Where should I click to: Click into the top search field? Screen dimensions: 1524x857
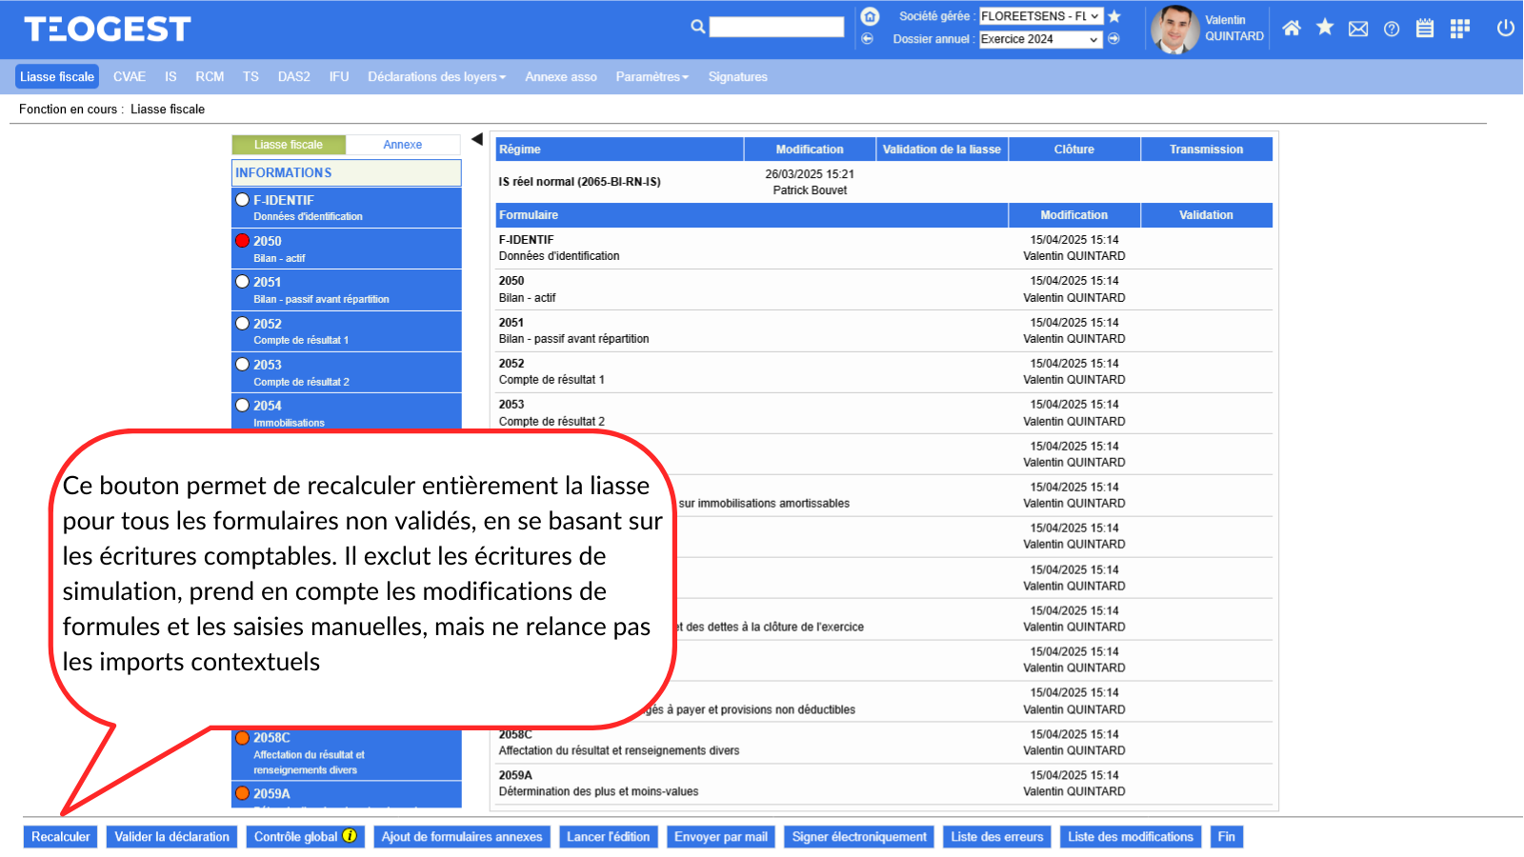tap(776, 27)
